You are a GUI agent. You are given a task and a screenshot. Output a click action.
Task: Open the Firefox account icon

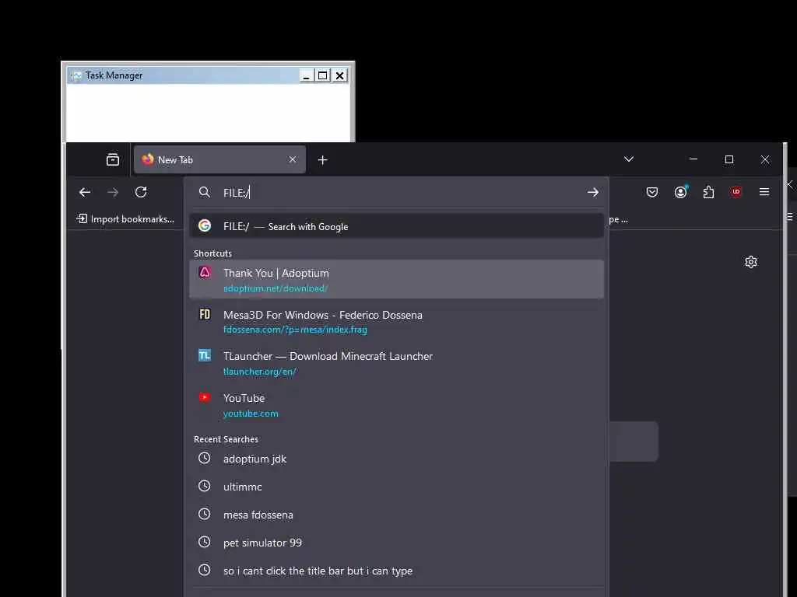680,192
